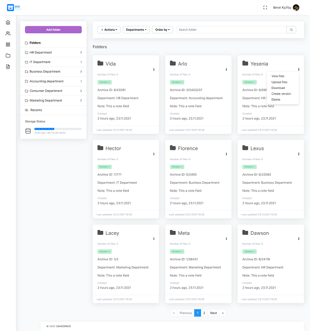Choose Create version in context menu
This screenshot has height=331, width=310.
[x=281, y=94]
